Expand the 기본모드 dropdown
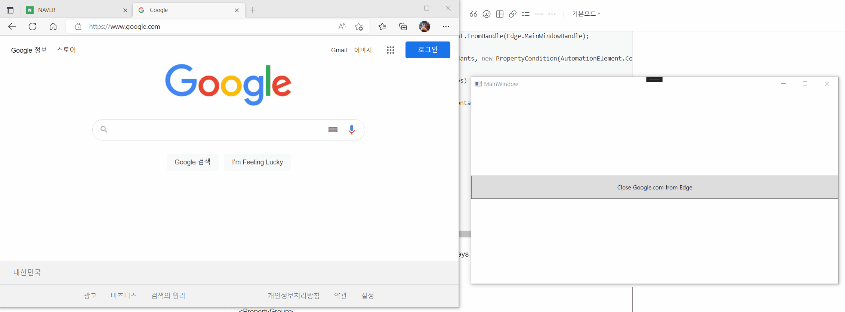 click(586, 14)
